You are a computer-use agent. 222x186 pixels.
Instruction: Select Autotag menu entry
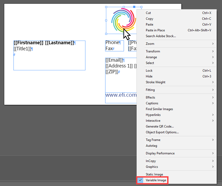pyautogui.click(x=152, y=146)
